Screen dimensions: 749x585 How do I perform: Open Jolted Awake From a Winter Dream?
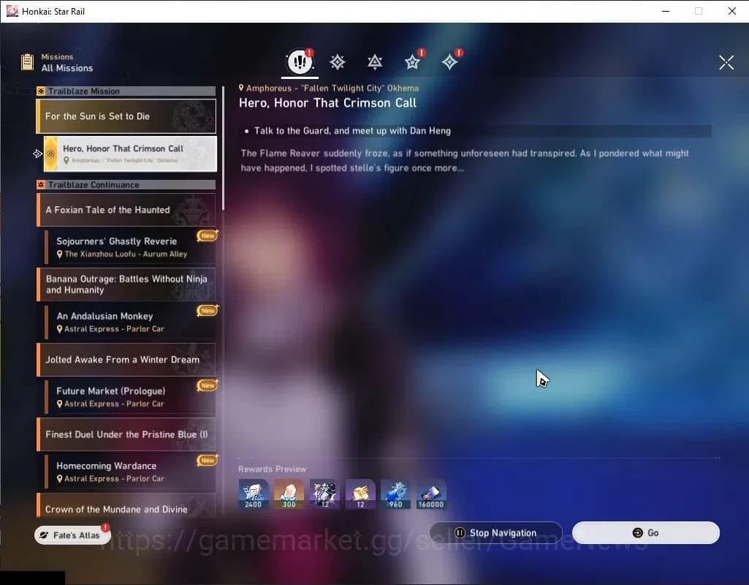126,360
